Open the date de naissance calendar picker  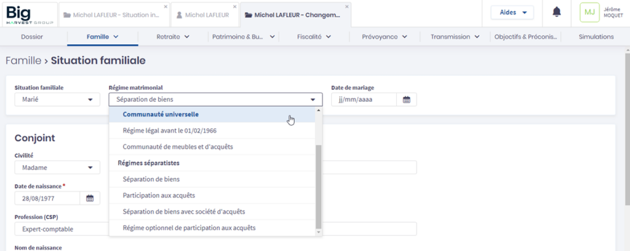point(89,198)
